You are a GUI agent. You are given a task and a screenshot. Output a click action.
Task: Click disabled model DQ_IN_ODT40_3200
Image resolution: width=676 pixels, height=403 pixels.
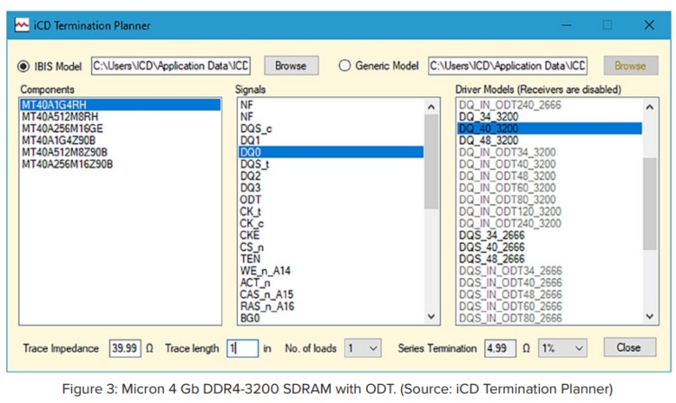(550, 164)
